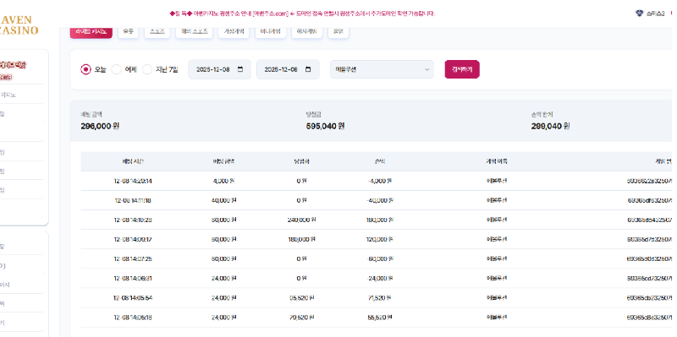The height and width of the screenshot is (337, 677).
Task: Click the -60,000 원 profit cell
Action: click(380, 258)
